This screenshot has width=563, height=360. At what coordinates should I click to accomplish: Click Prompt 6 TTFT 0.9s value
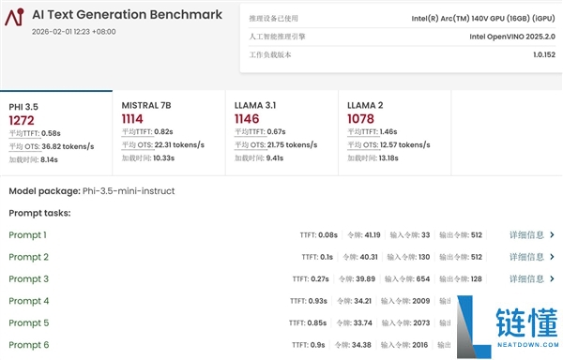coord(317,345)
